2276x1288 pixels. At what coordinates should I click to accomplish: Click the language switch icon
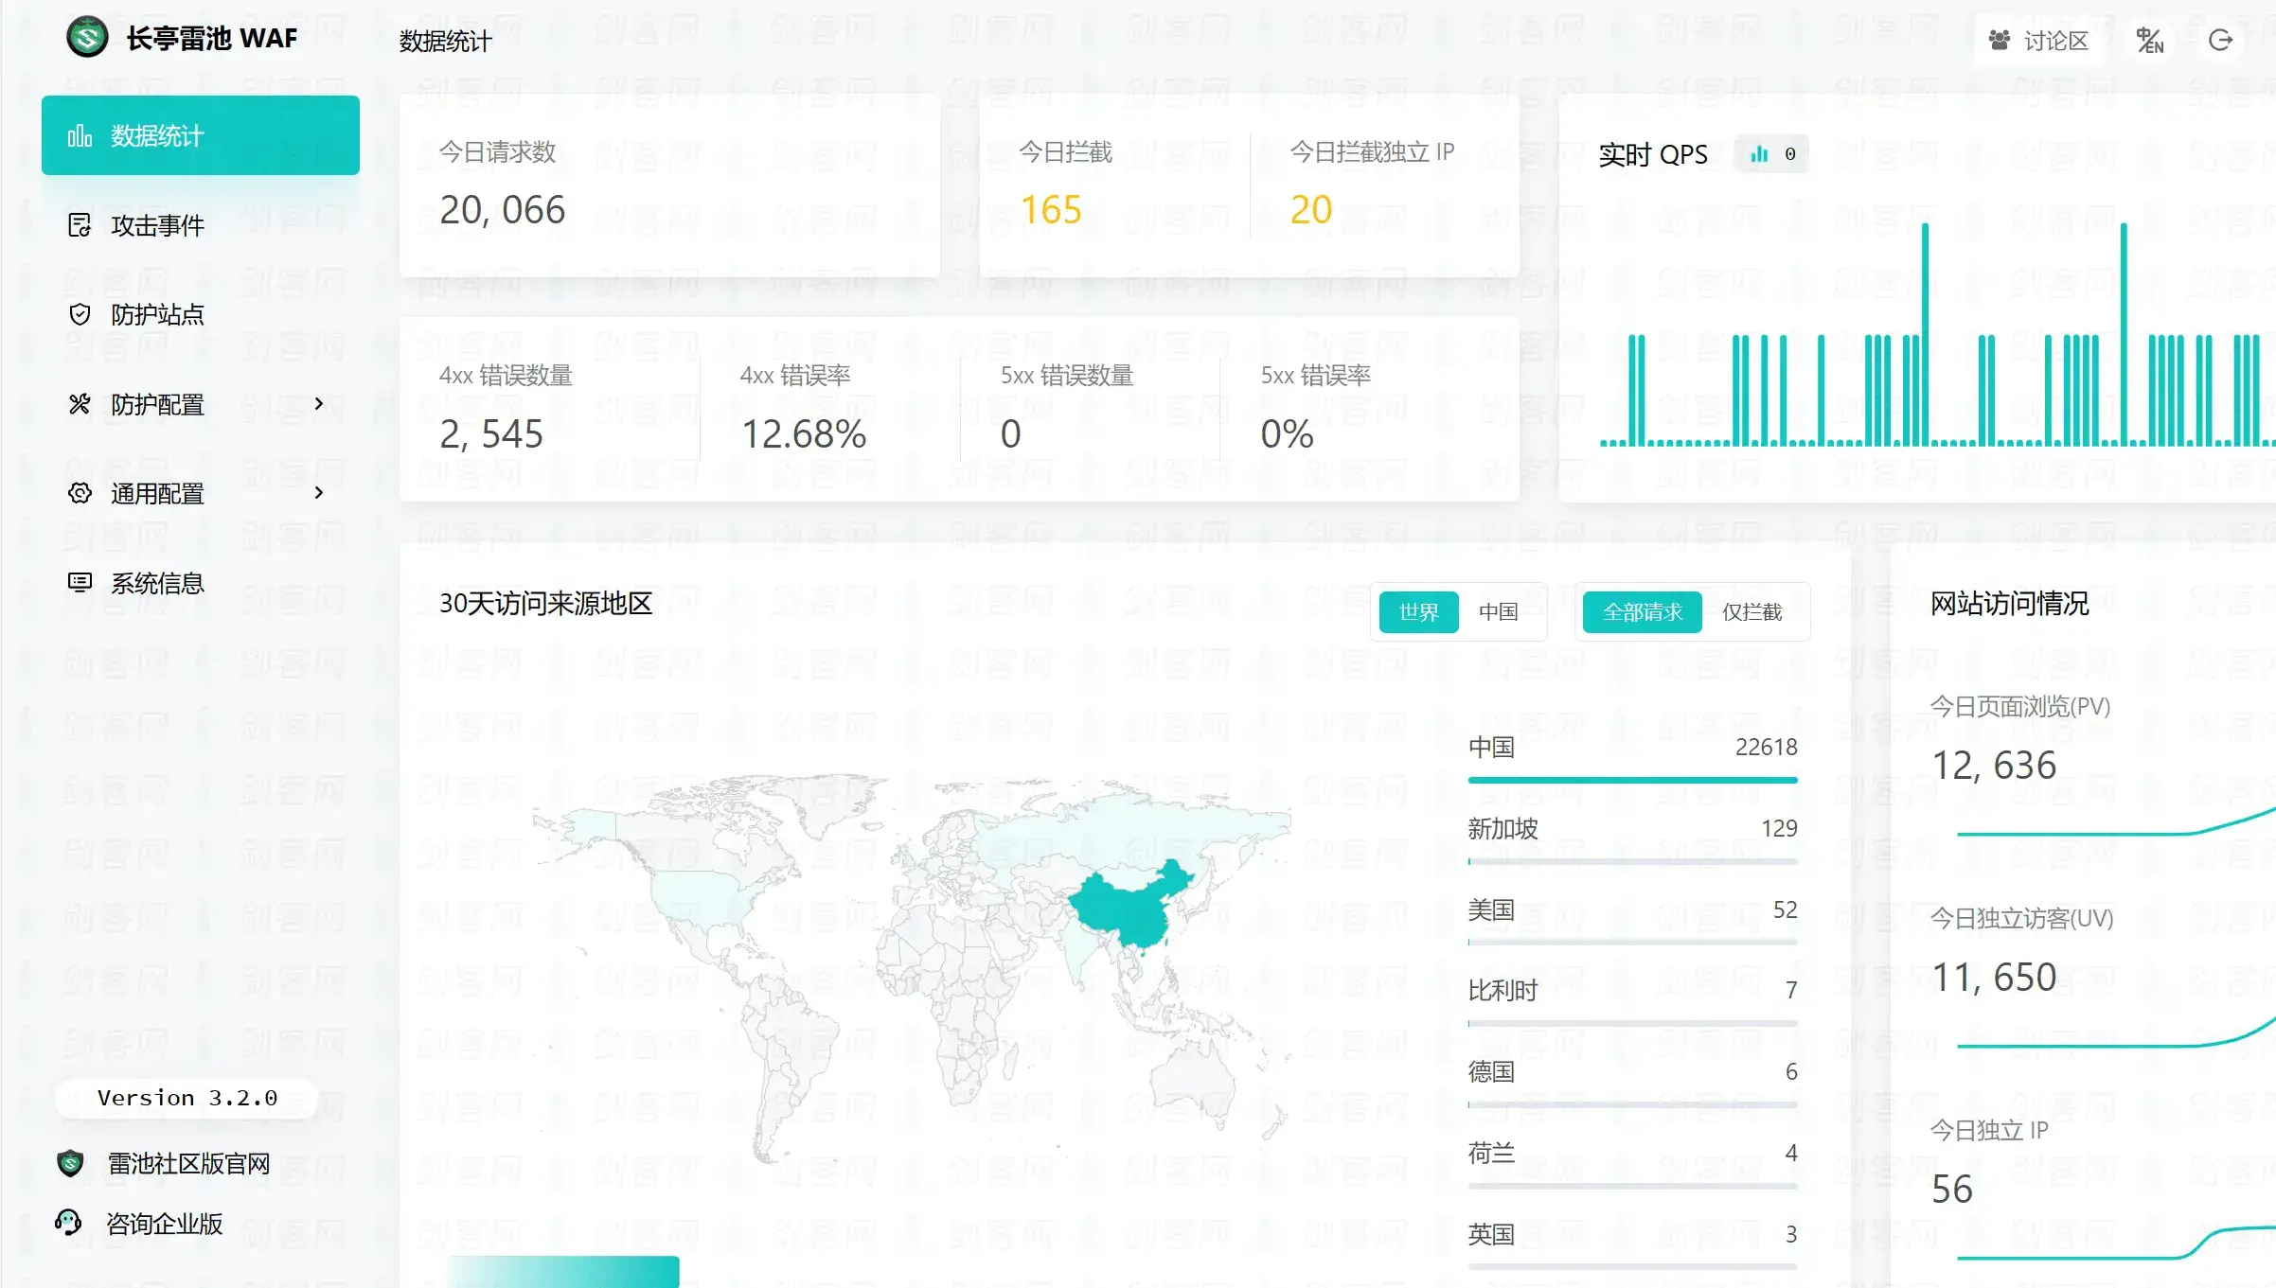pos(2149,41)
